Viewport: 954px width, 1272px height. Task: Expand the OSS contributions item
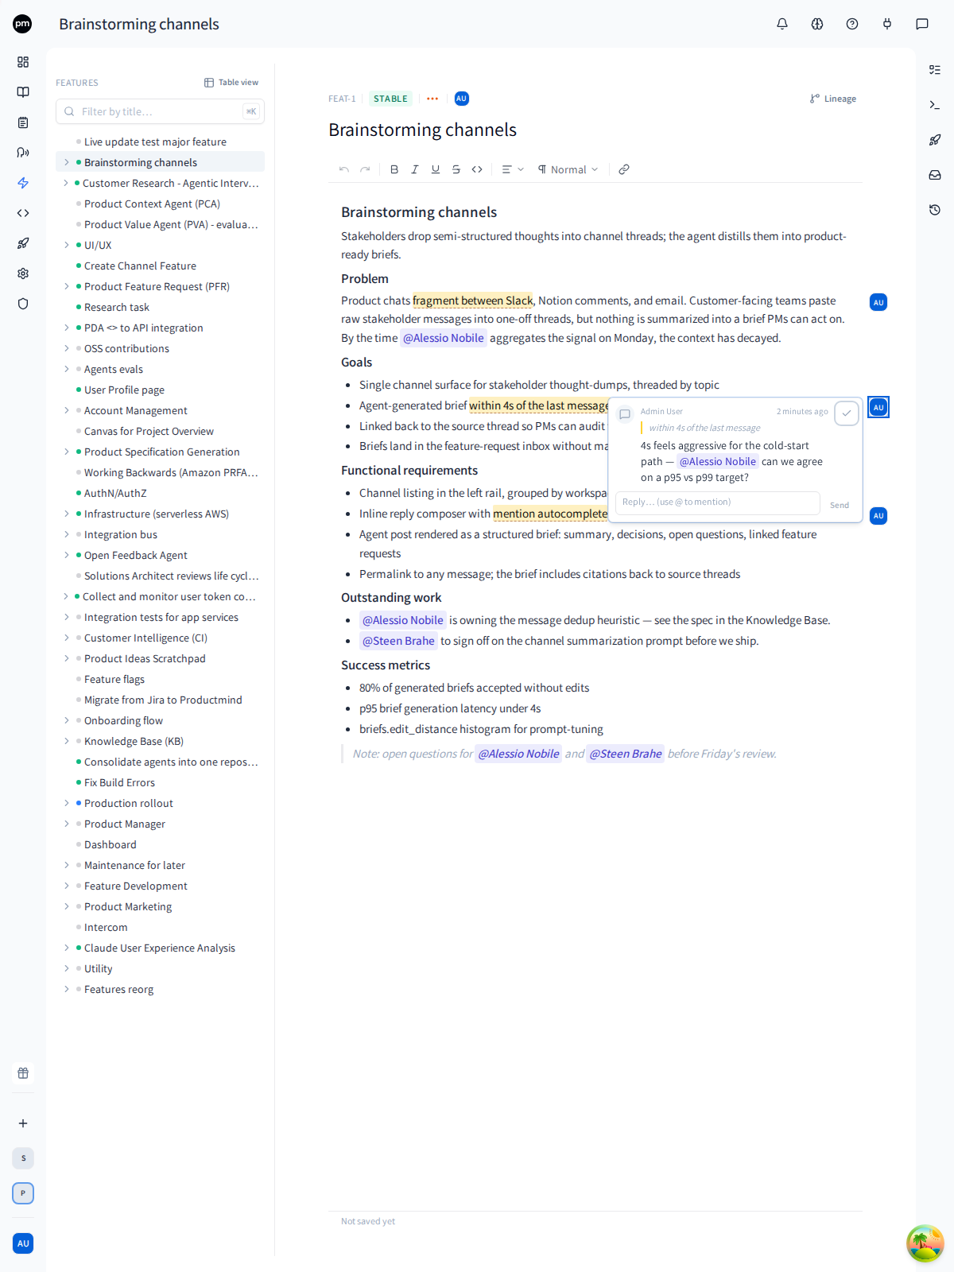pyautogui.click(x=67, y=348)
